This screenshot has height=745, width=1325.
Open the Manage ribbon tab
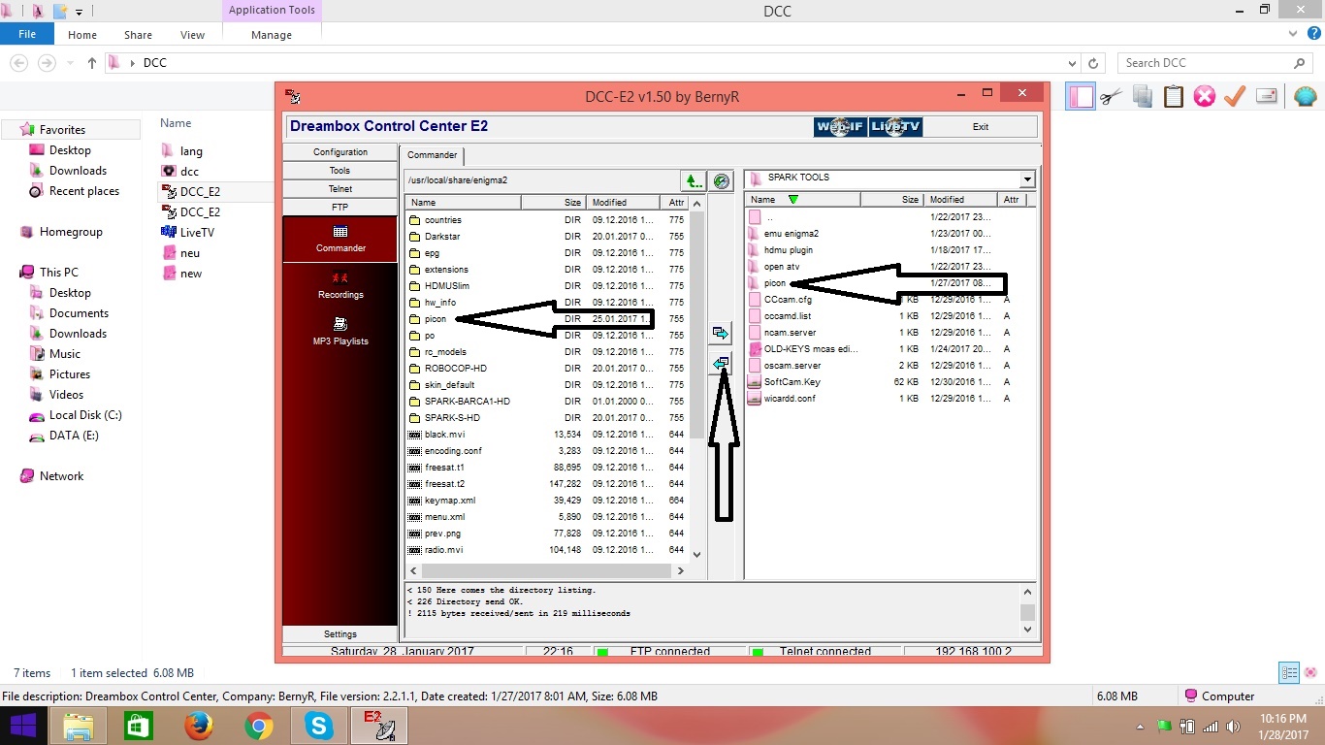(x=272, y=35)
